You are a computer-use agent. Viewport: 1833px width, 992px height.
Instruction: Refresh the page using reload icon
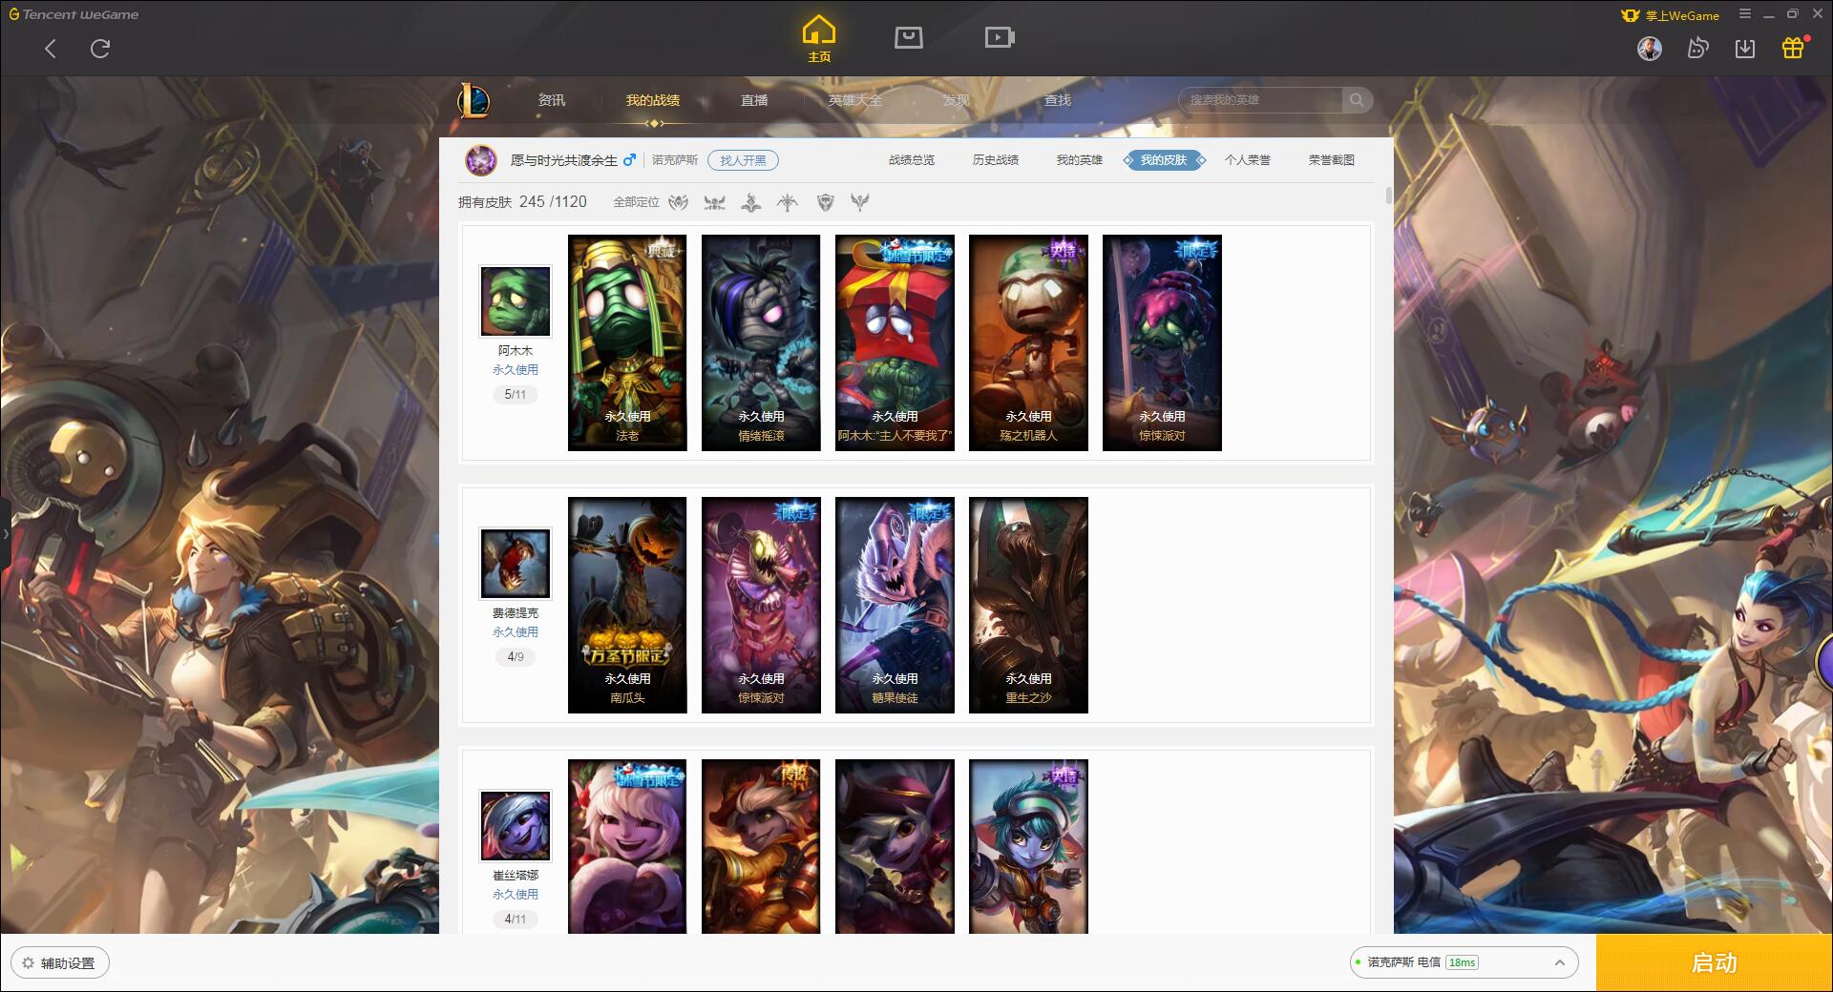tap(100, 49)
